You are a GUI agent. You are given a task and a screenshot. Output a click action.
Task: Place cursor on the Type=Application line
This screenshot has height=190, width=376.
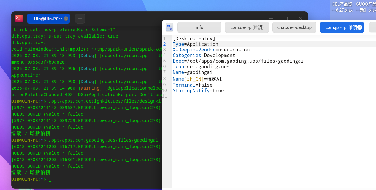[x=195, y=44]
